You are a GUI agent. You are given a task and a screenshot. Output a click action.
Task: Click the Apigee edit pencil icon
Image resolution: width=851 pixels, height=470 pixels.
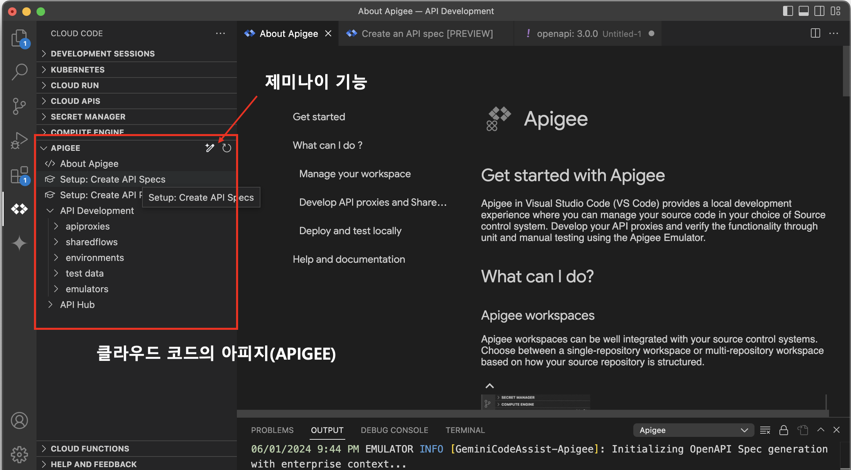210,147
